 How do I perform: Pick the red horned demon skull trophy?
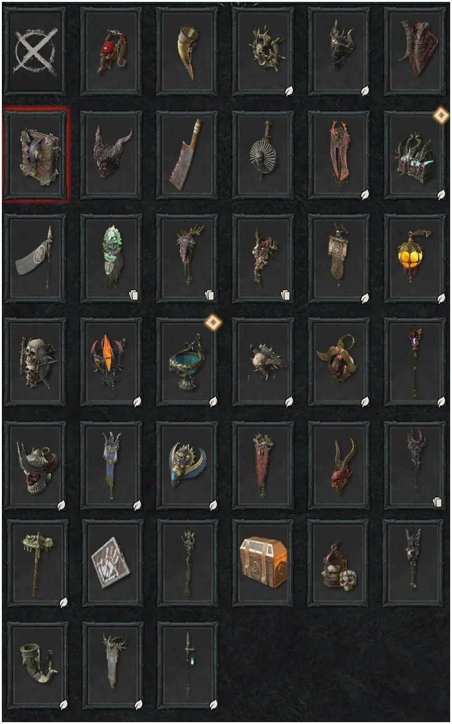339,465
